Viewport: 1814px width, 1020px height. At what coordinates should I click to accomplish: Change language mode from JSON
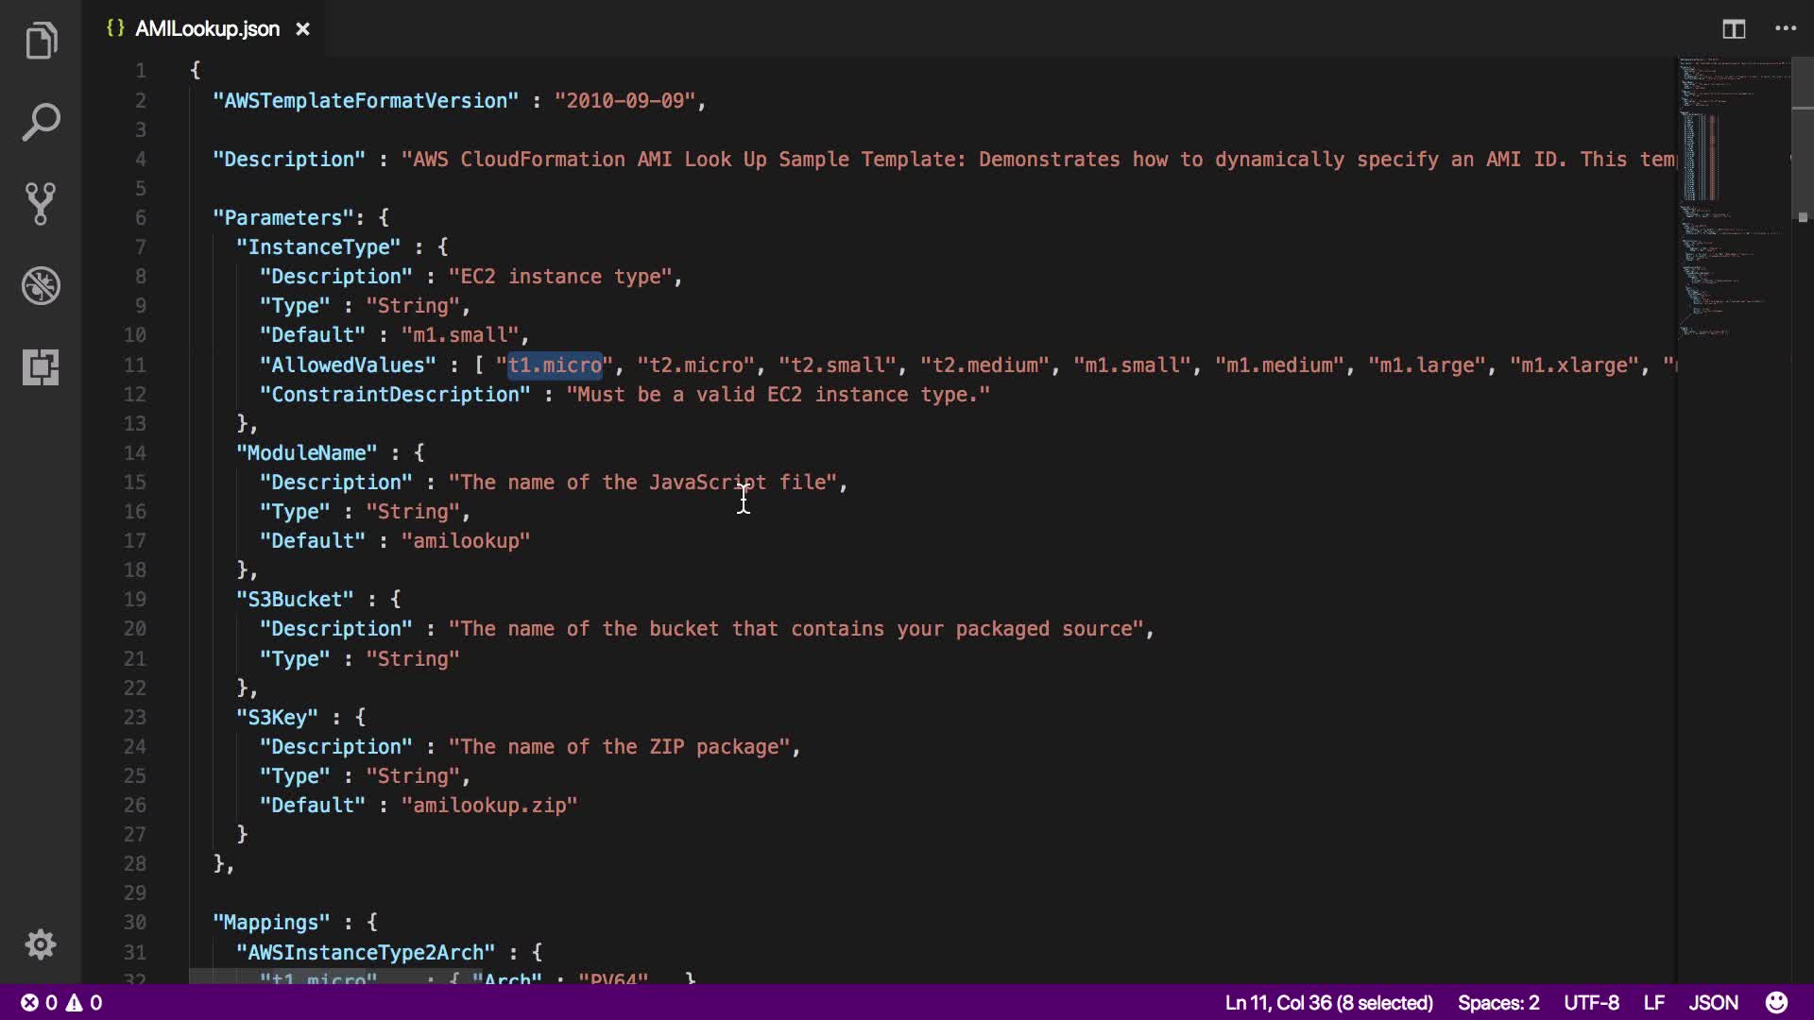pyautogui.click(x=1713, y=1002)
